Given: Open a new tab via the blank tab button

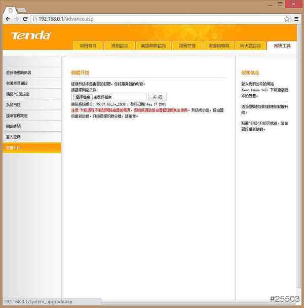Looking at the screenshot, I should pos(22,10).
